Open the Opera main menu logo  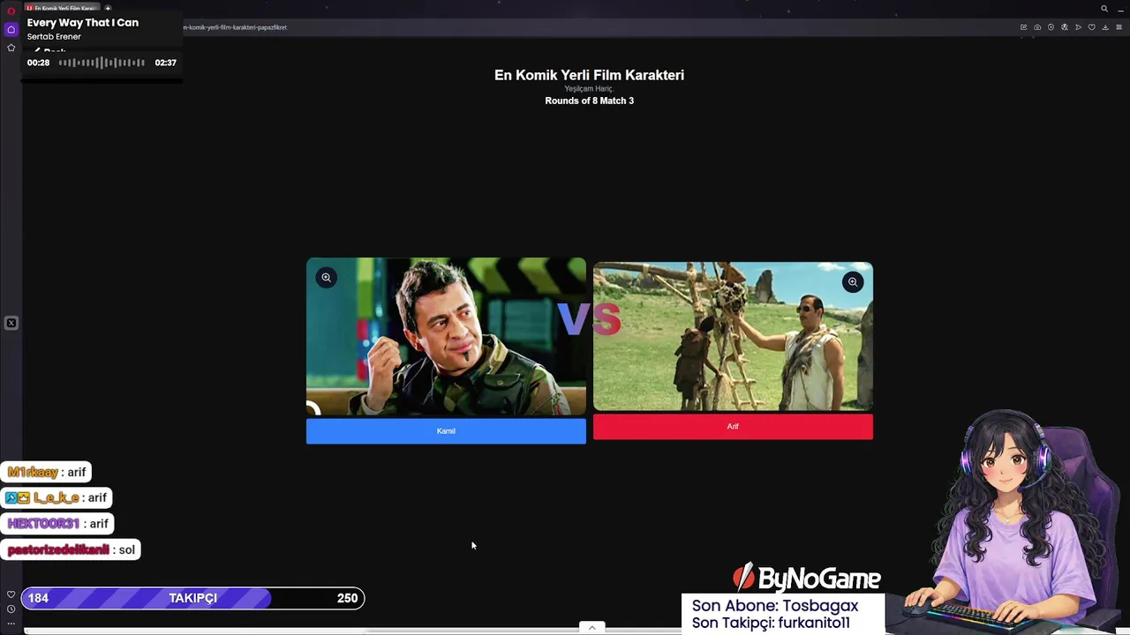[11, 11]
